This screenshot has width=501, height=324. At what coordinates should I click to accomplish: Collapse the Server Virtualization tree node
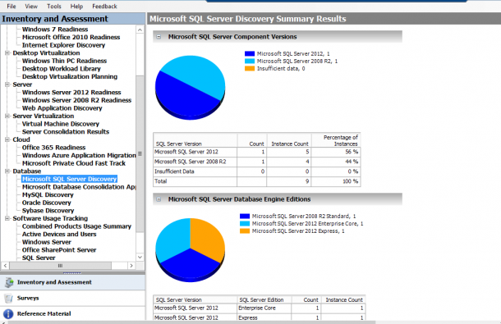pyautogui.click(x=7, y=116)
